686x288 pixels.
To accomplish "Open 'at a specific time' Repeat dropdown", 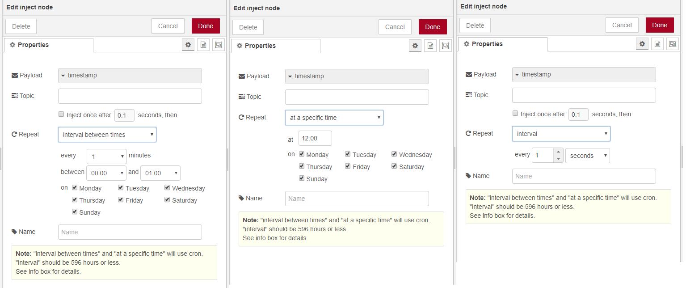I will coord(334,118).
